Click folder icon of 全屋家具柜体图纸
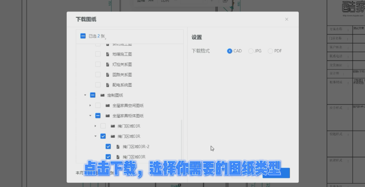Image resolution: width=365 pixels, height=187 pixels. pos(107,116)
